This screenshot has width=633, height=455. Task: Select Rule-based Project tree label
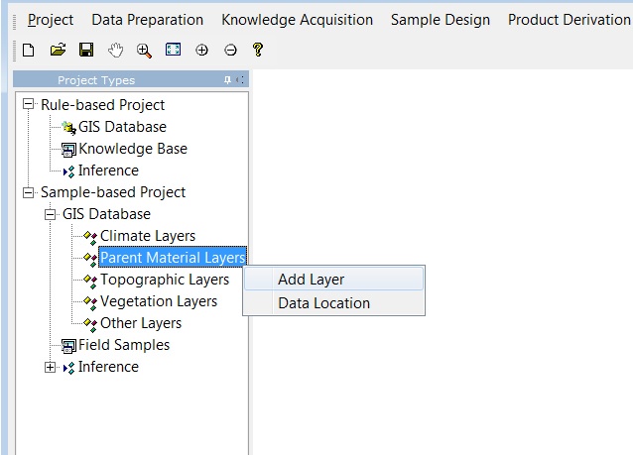pos(102,105)
